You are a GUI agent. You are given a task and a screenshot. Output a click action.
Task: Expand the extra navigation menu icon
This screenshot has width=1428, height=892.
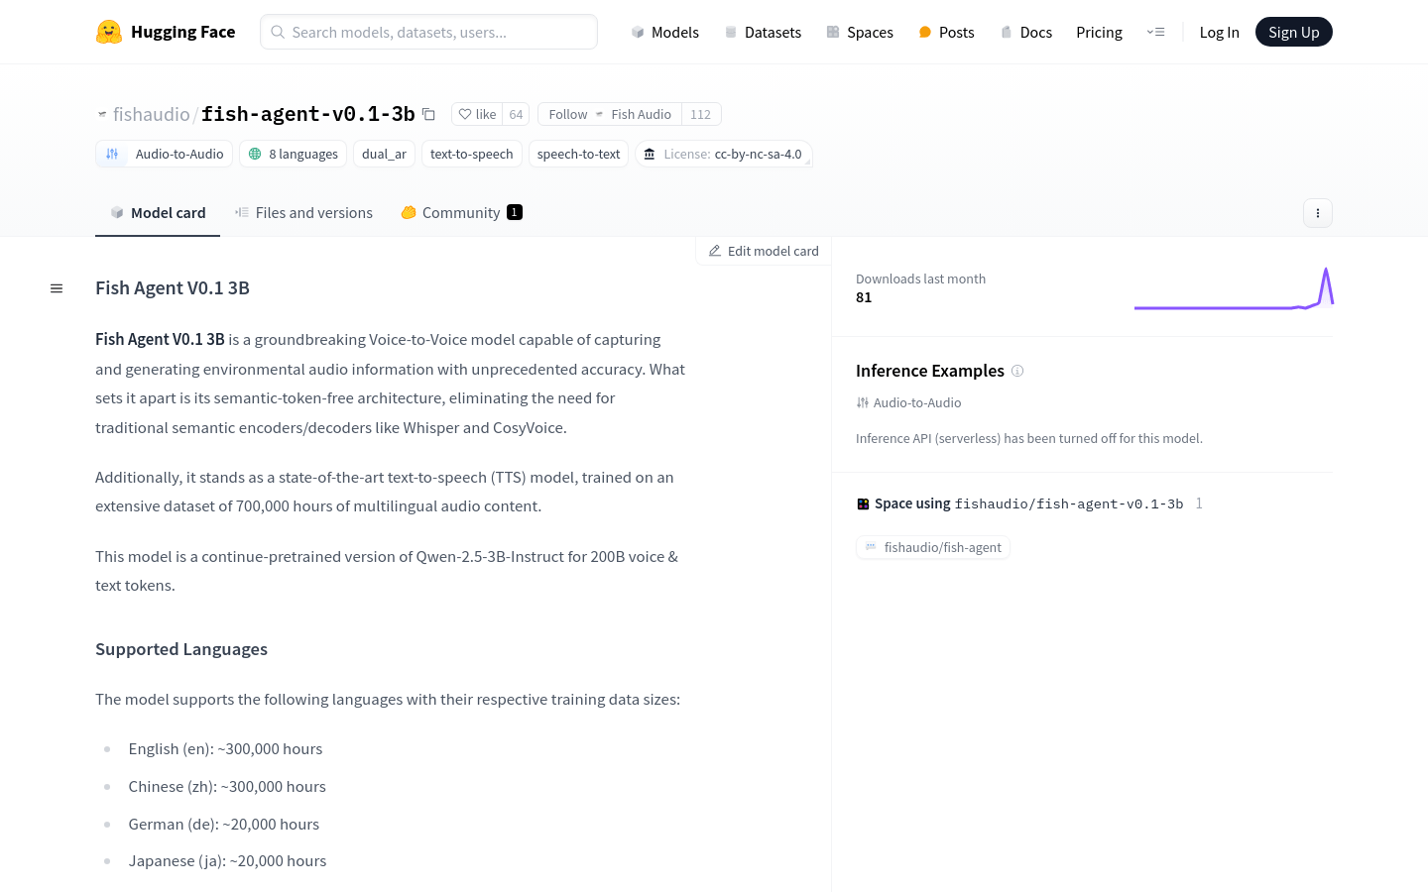(x=1155, y=32)
